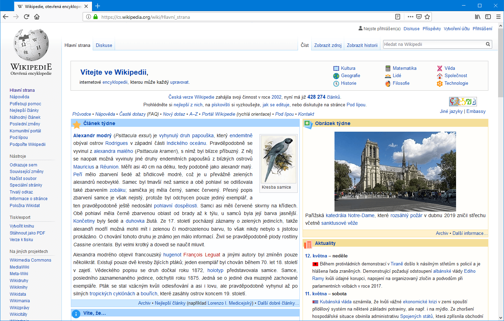
Task: Click the Matematika calculator icon
Action: pos(388,68)
